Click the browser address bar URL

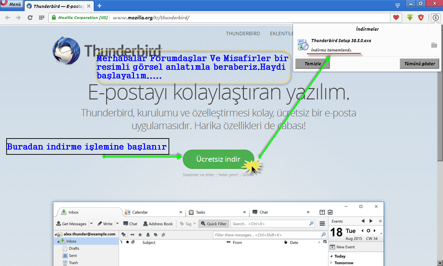coord(151,18)
